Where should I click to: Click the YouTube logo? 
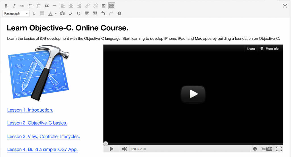coord(267,149)
